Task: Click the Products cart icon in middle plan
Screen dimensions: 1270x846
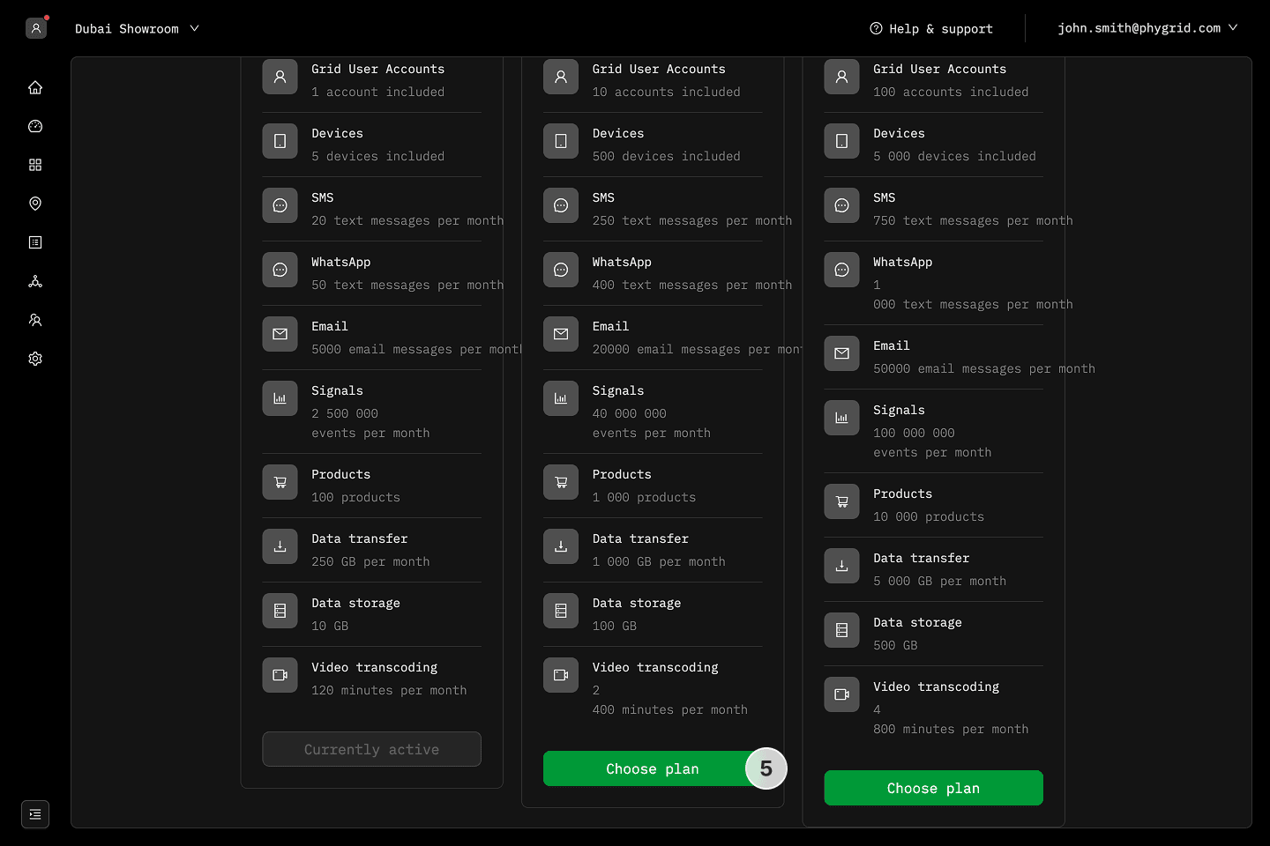Action: [x=561, y=482]
